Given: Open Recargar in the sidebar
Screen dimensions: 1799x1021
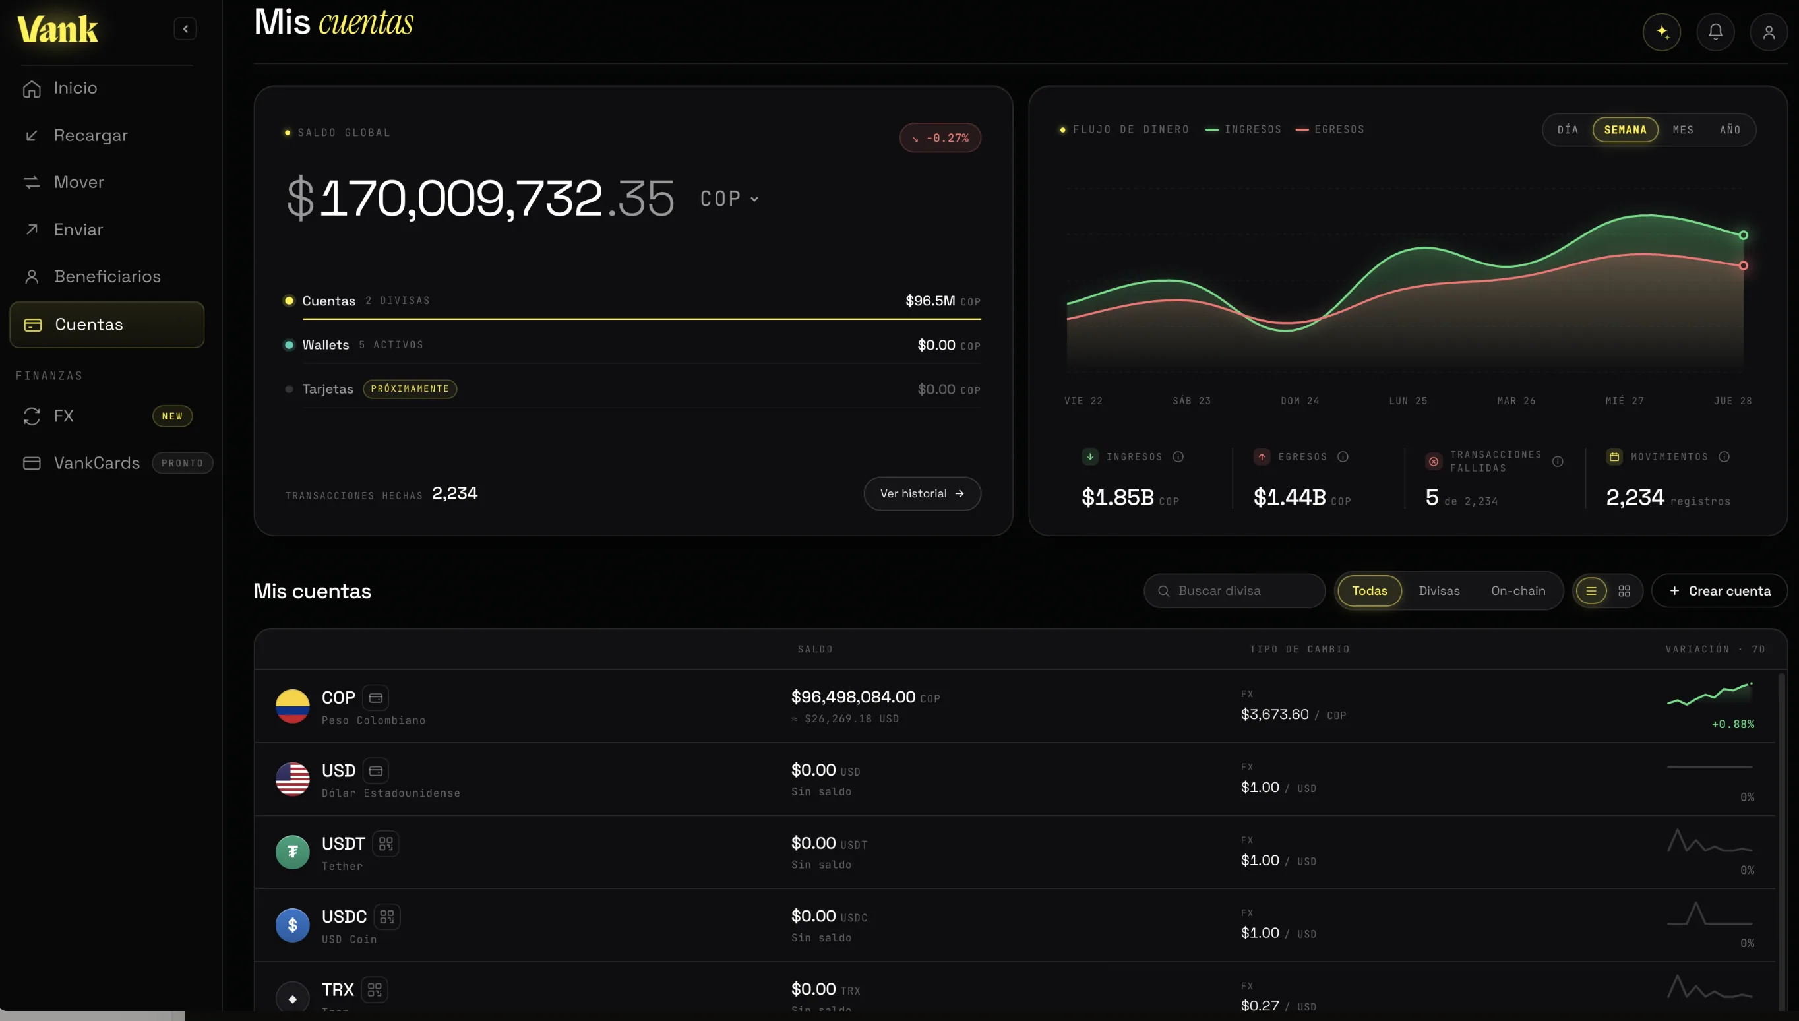Looking at the screenshot, I should coord(107,135).
